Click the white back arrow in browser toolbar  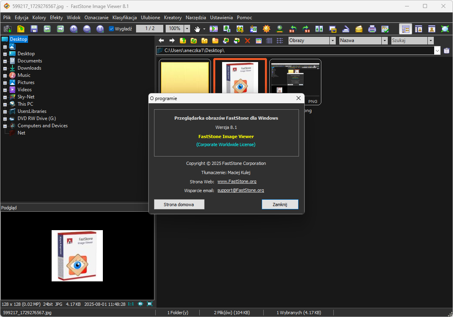click(162, 40)
